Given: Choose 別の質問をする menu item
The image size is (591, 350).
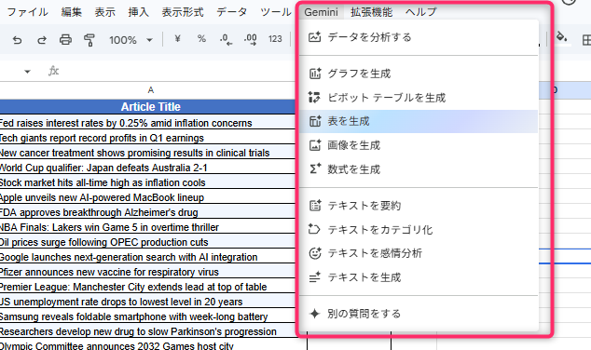Looking at the screenshot, I should point(419,314).
